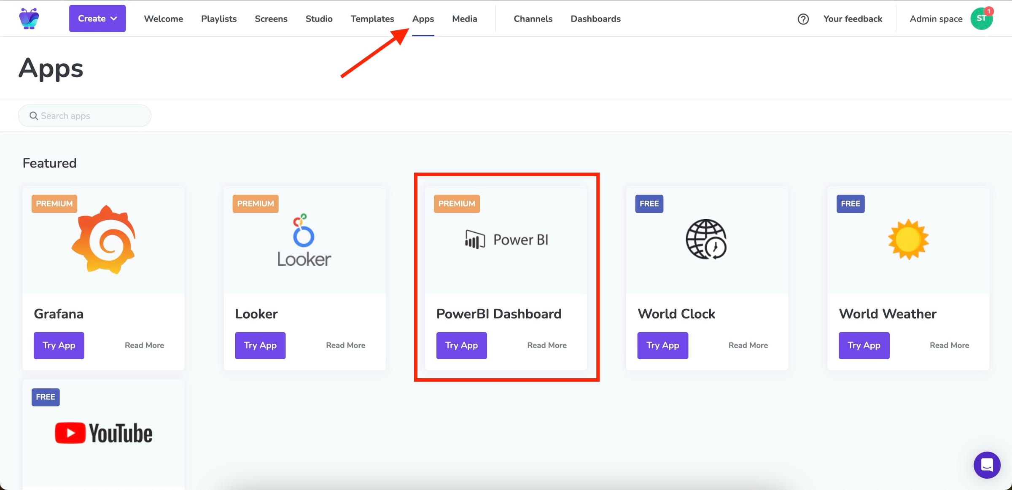Click the Admin space label
This screenshot has width=1012, height=490.
936,19
